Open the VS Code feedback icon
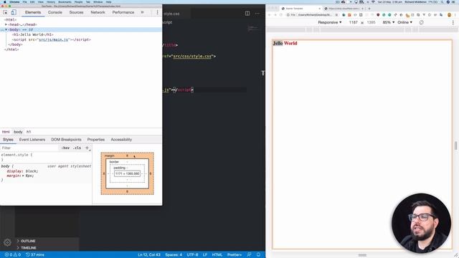The image size is (459, 258). [249, 255]
